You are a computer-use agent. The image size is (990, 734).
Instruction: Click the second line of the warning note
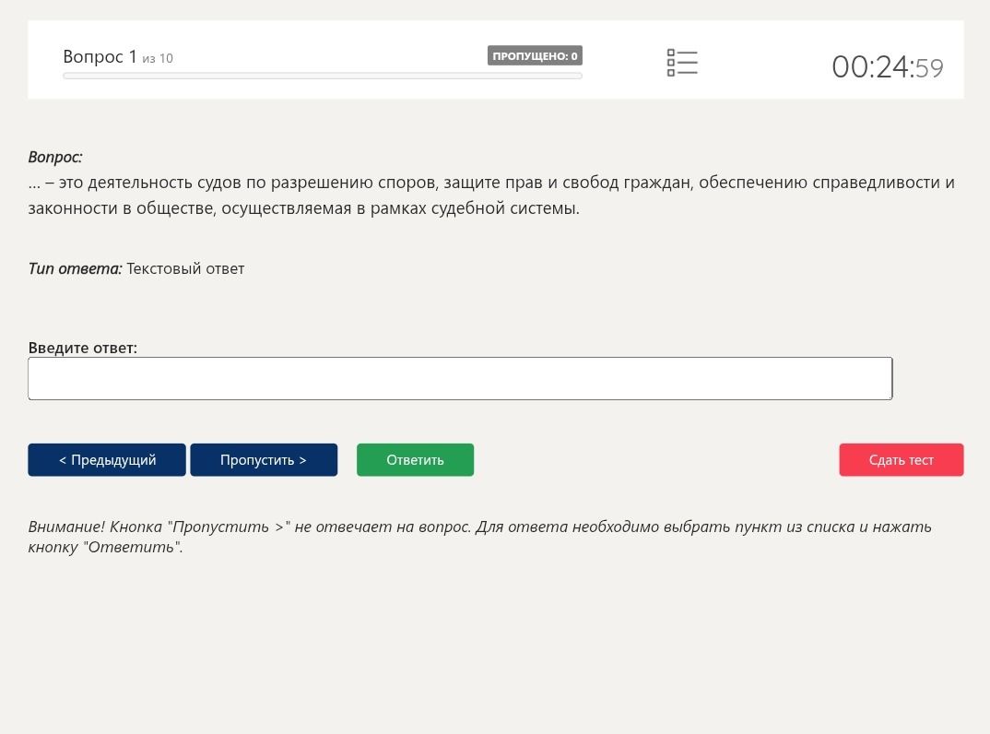[x=105, y=547]
